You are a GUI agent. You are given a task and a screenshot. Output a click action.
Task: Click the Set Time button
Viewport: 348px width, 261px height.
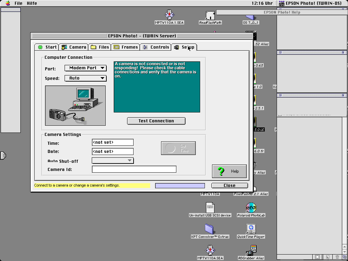pos(178,148)
